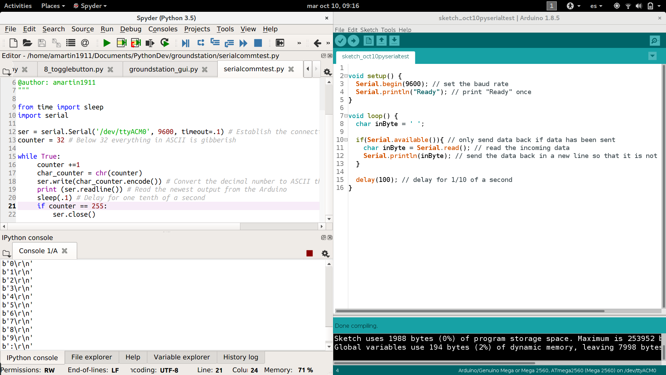Debug the current file in Spyder
The image size is (666, 375).
tap(186, 43)
